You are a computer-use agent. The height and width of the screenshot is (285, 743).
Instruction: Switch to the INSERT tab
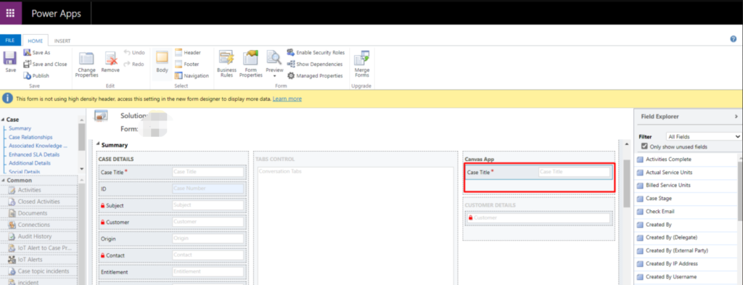[62, 41]
